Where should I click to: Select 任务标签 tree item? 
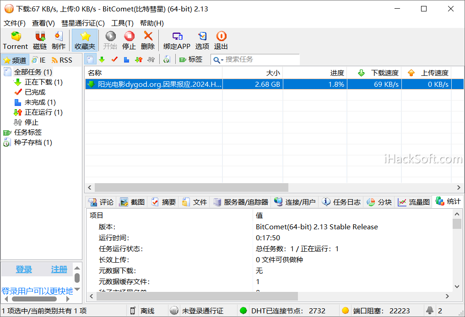coord(28,132)
